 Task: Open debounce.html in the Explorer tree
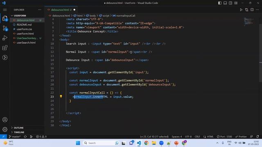click(25, 20)
